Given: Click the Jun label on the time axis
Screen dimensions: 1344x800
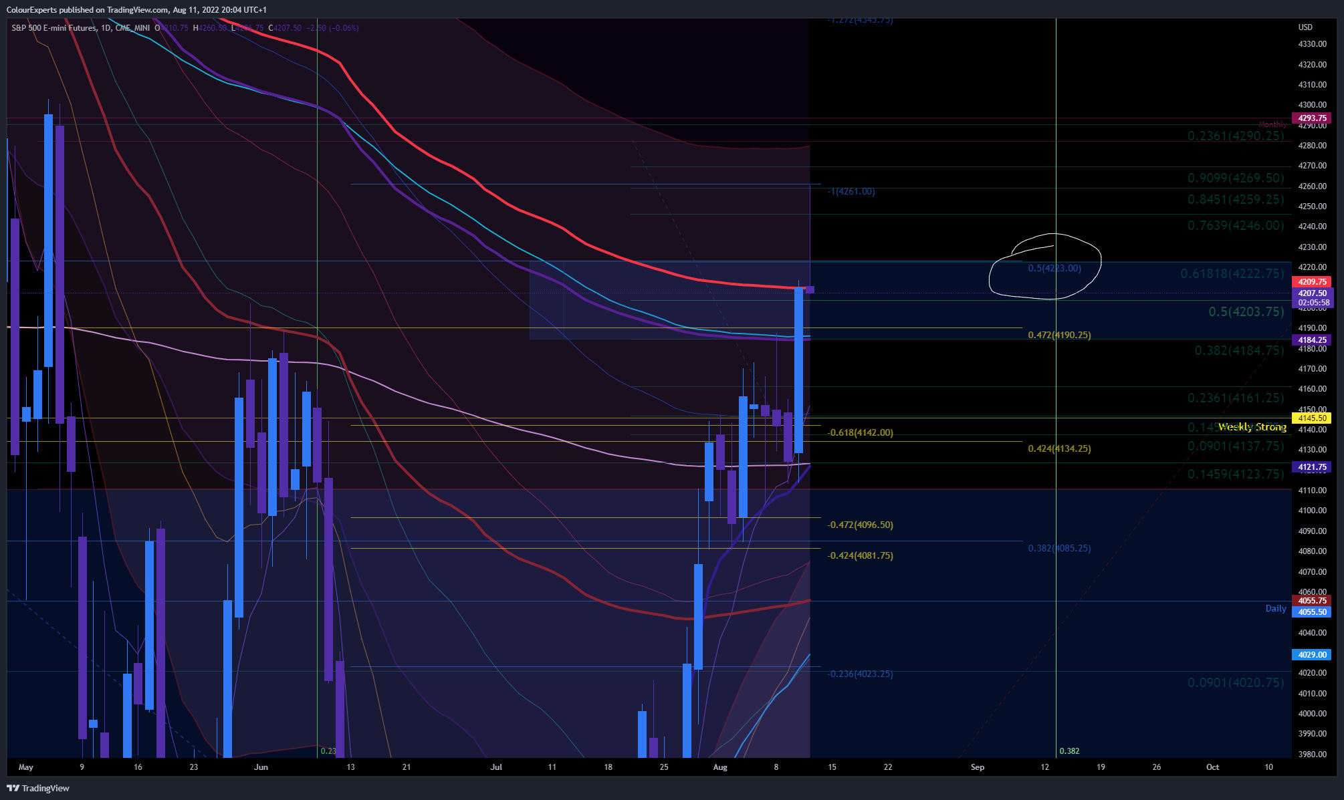Looking at the screenshot, I should (x=261, y=767).
